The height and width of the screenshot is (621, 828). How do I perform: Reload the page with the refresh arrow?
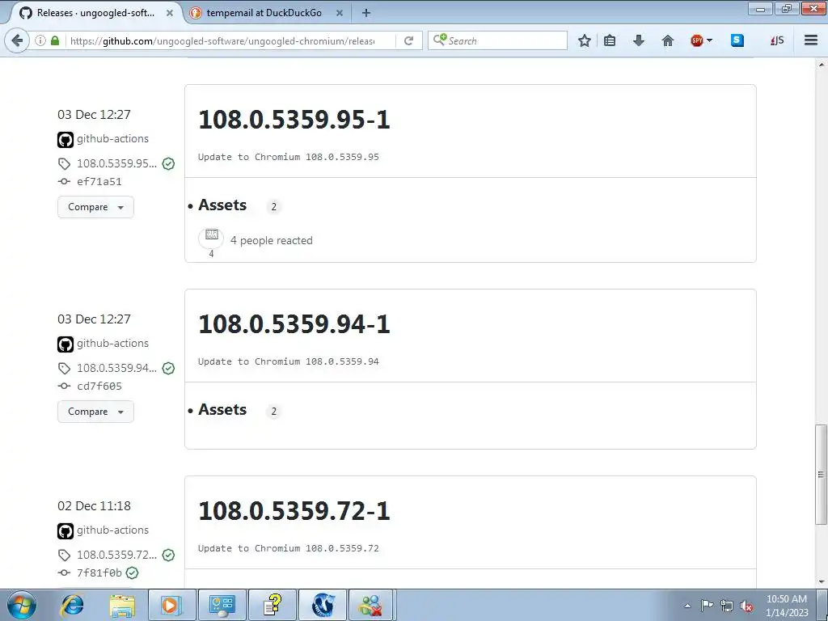[x=408, y=40]
